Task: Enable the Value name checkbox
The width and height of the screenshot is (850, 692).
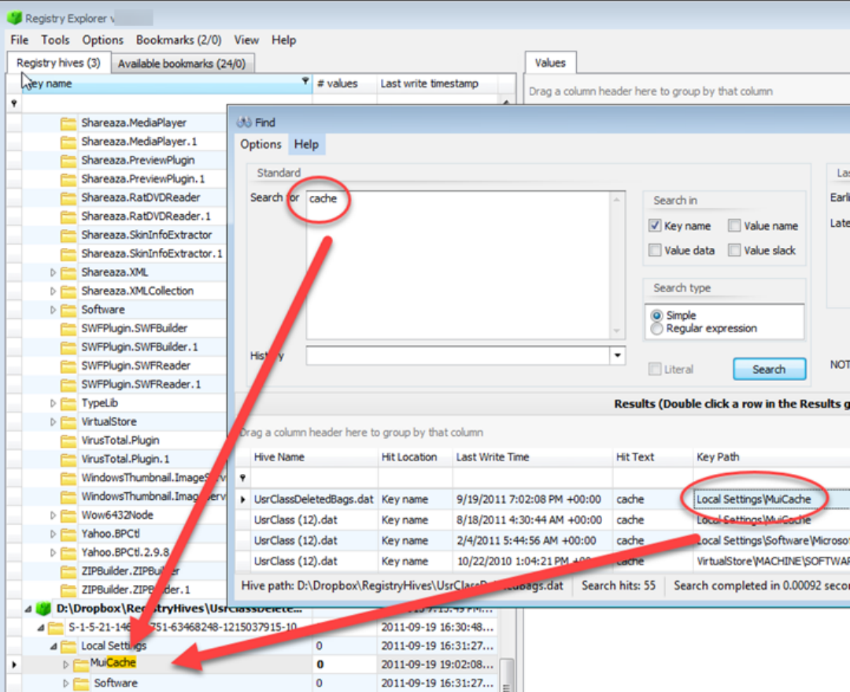Action: pos(734,226)
